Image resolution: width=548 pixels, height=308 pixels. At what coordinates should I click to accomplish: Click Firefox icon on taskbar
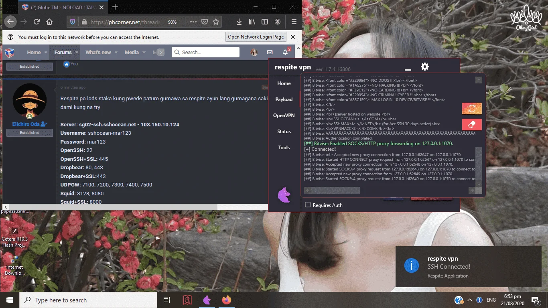(227, 300)
